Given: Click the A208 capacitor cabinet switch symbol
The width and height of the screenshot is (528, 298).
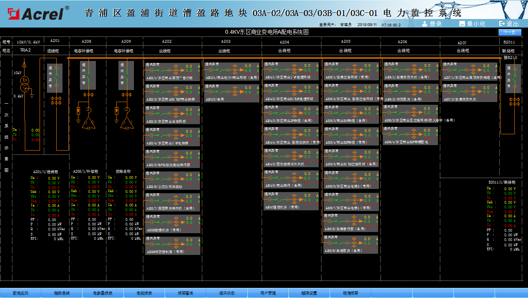Looking at the screenshot, I should coord(89,76).
